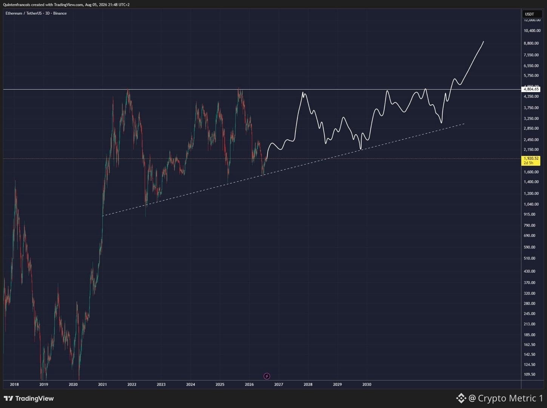This screenshot has height=408, width=547.
Task: Click the 2026 year label
Action: [x=249, y=385]
